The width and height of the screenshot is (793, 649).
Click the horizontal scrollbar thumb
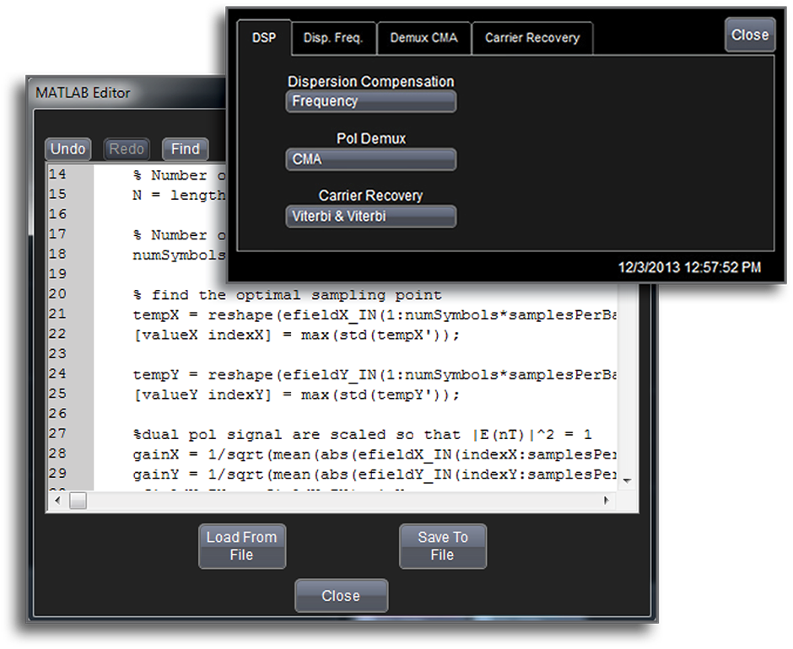[78, 501]
